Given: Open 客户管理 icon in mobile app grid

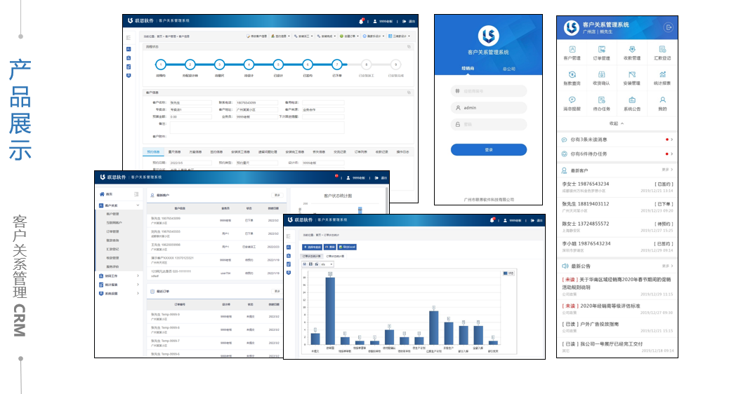Looking at the screenshot, I should click(x=572, y=50).
